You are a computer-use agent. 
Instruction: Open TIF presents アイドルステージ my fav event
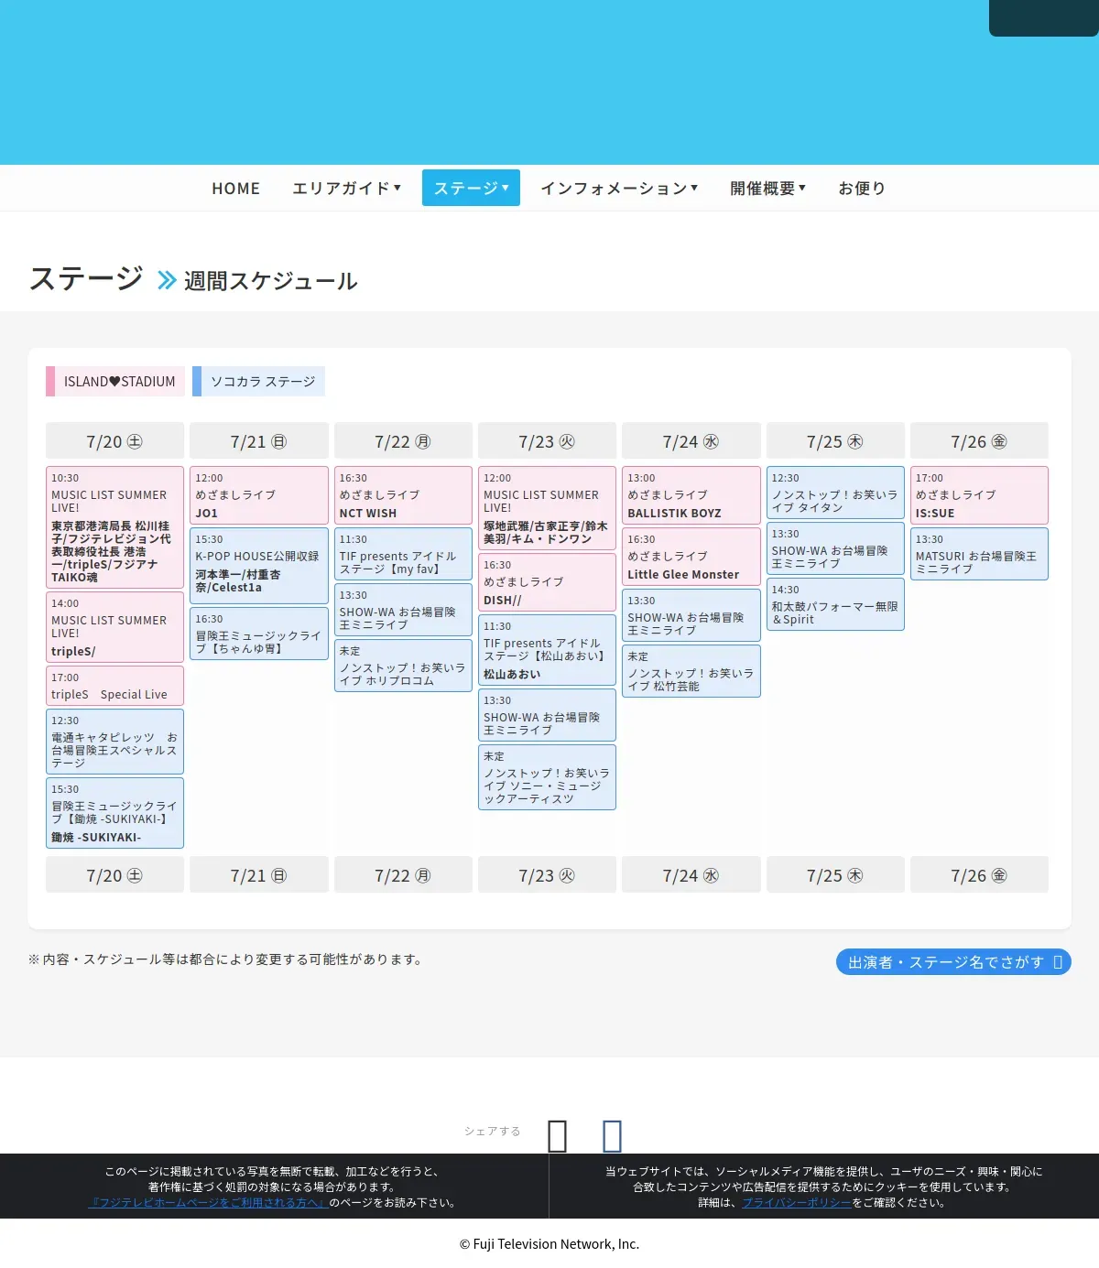[x=403, y=554]
